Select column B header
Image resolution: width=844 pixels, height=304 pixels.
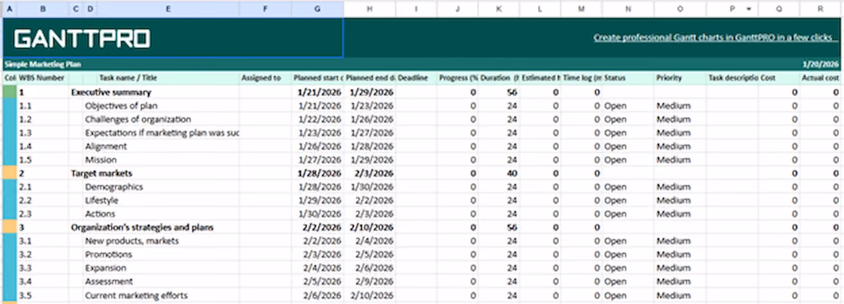pos(43,9)
